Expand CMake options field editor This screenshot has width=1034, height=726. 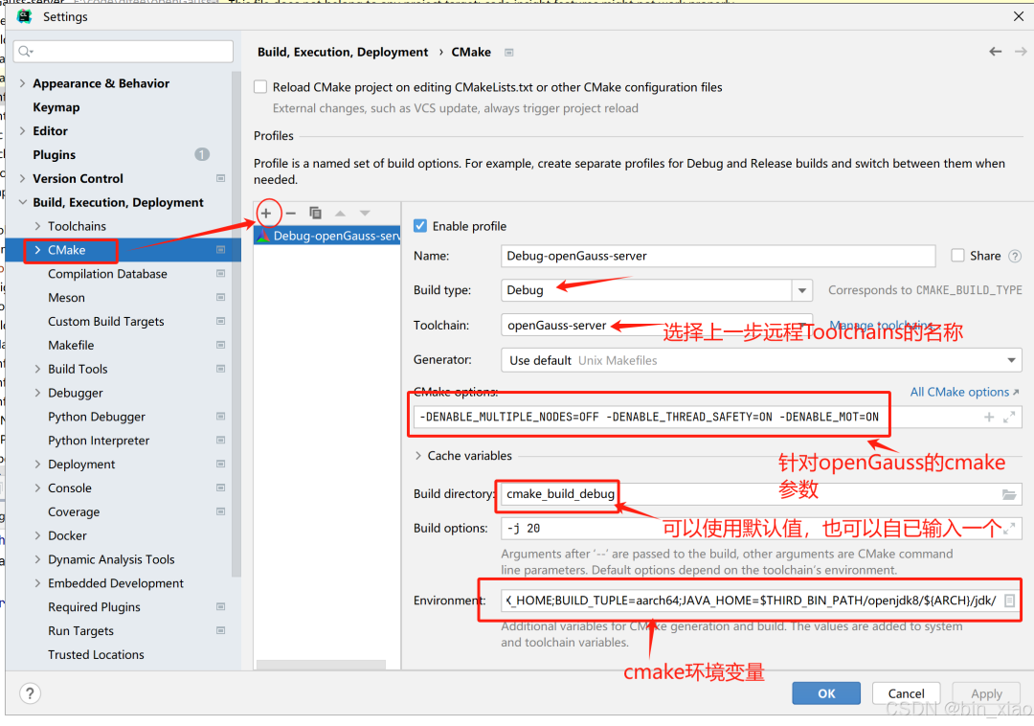point(1009,417)
